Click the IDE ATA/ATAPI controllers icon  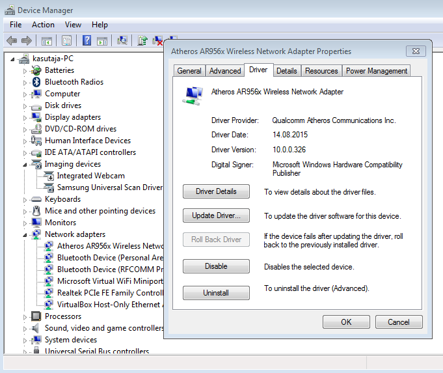pyautogui.click(x=36, y=153)
